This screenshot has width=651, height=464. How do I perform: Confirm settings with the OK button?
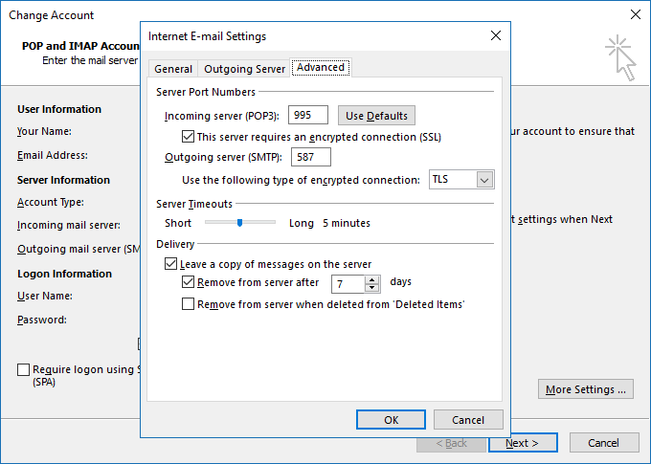391,420
